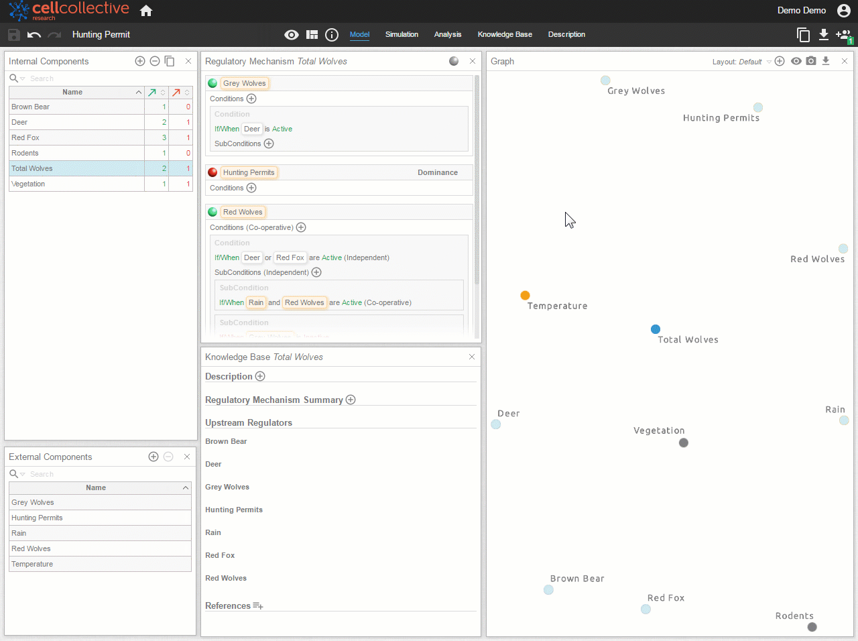Open the External Components search filter dropdown
Viewport: 858px width, 641px height.
point(23,475)
